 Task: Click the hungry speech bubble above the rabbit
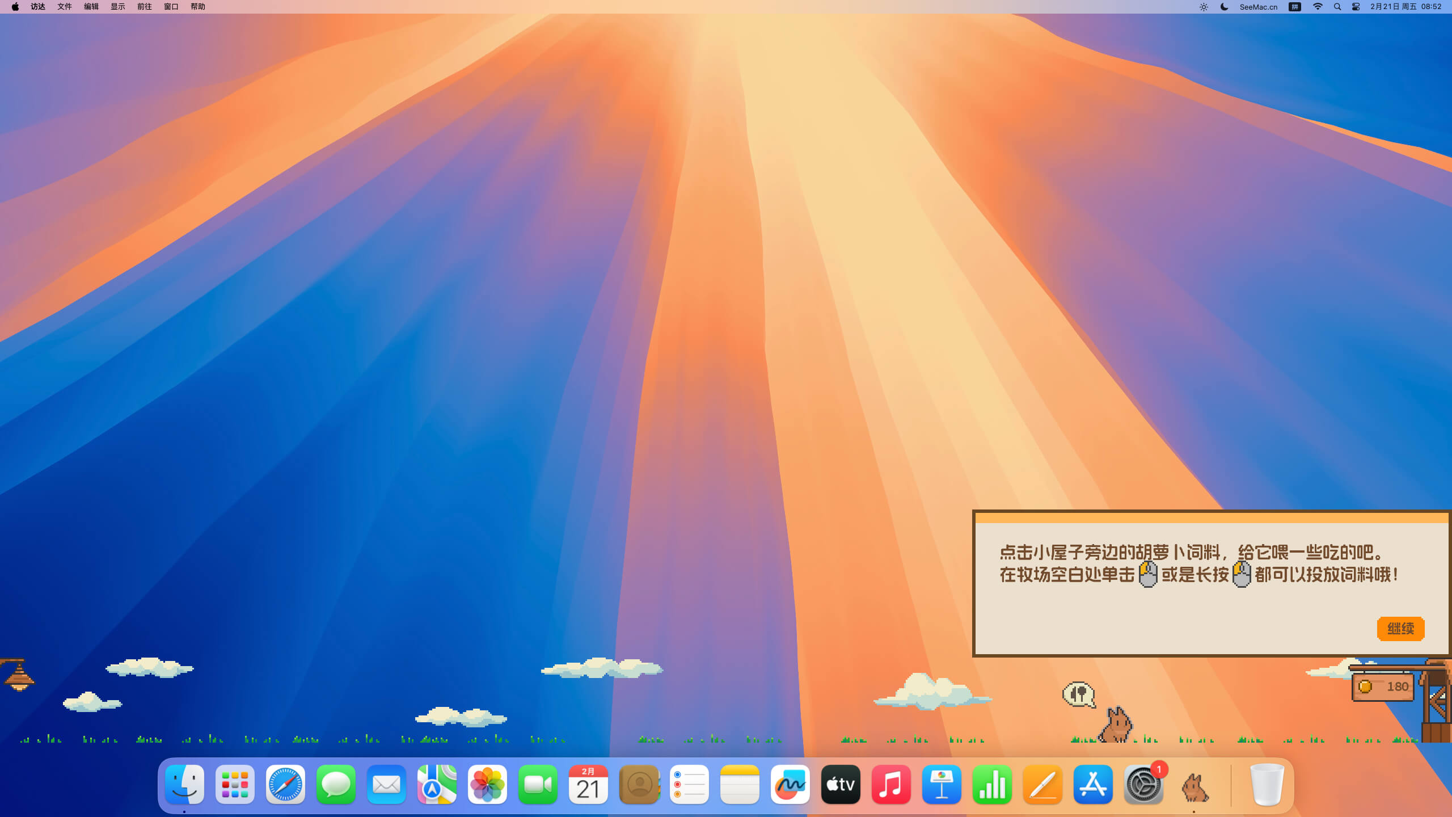(1078, 694)
